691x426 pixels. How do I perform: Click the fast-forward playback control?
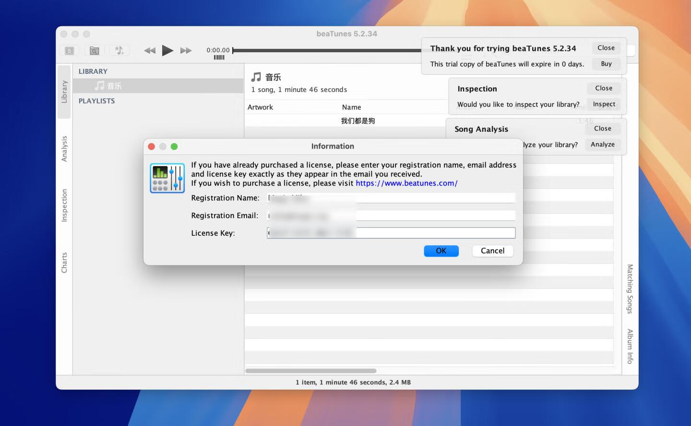[x=185, y=50]
